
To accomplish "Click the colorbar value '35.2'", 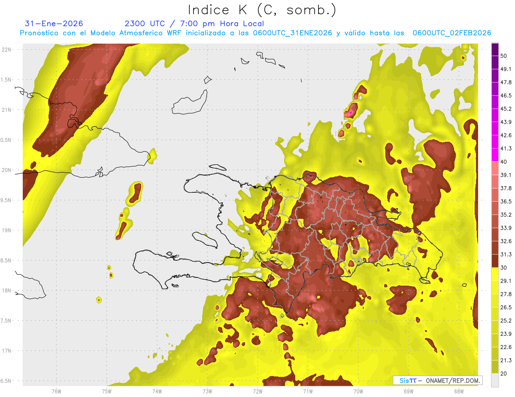I will 506,215.
